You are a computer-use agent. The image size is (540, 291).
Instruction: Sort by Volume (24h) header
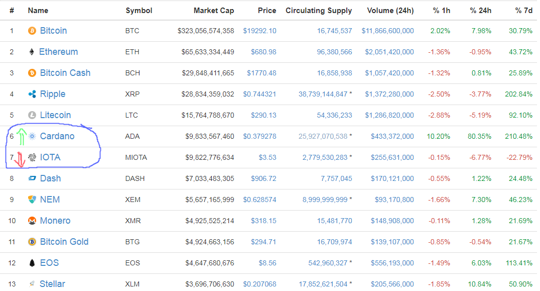390,11
